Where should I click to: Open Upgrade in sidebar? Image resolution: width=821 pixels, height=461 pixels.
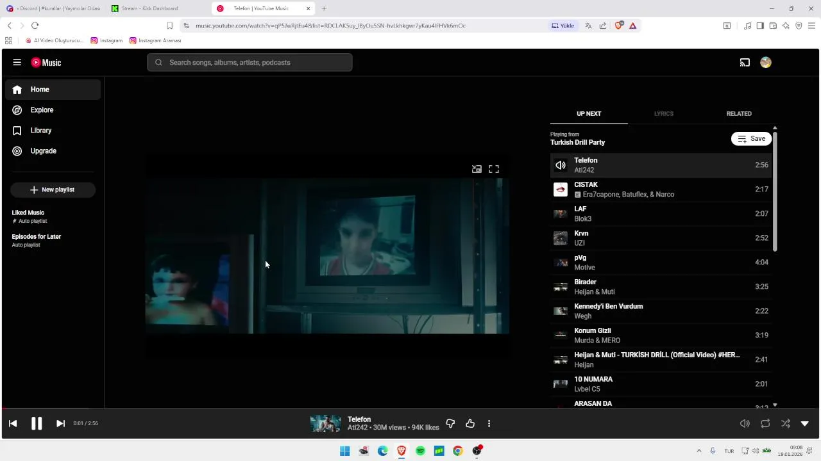[x=53, y=151]
